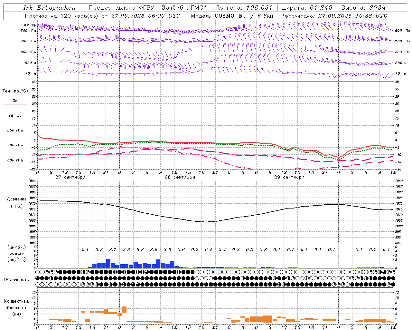412x330 pixels.
Task: Select the model name COSMO-RU / 6.6км
Action: pyautogui.click(x=244, y=16)
